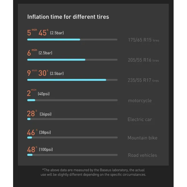Click the Baseus laboratory disclaimer footnote
This screenshot has width=187, height=187.
pyautogui.click(x=93, y=172)
